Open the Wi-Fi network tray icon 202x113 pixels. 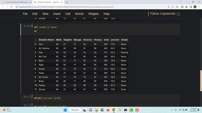click(x=180, y=110)
